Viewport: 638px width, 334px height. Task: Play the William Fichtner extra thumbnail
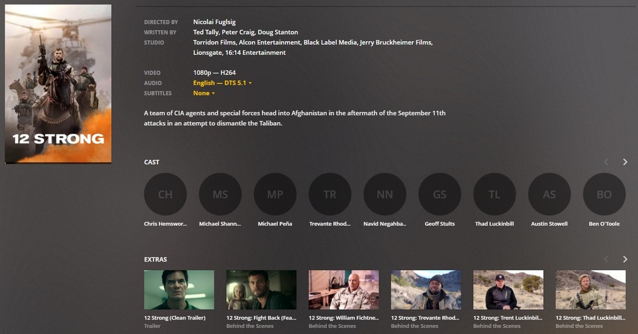(344, 290)
